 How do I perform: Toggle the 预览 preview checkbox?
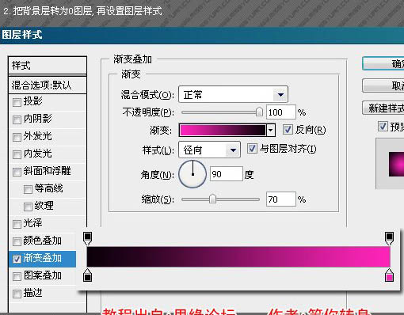point(383,126)
